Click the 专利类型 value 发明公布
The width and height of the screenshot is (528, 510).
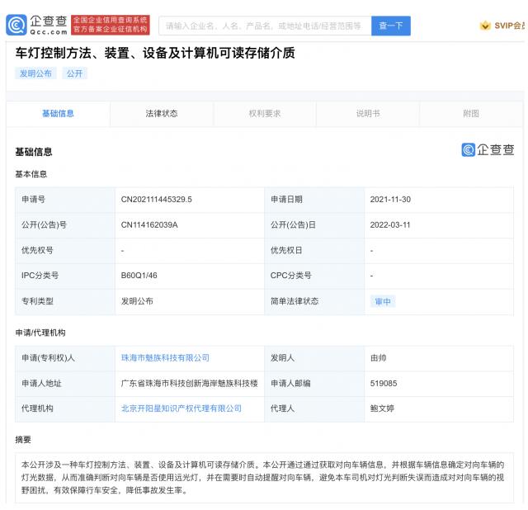137,301
